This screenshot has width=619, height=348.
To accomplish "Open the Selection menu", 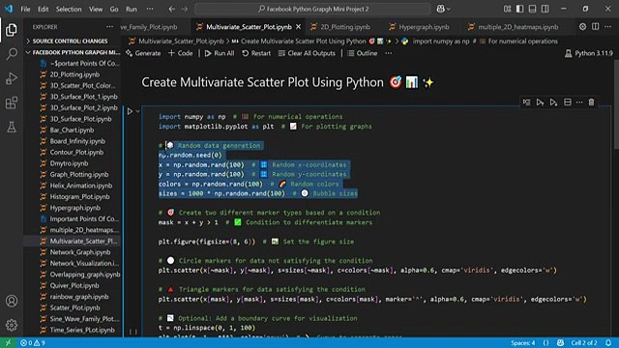I will click(x=69, y=9).
